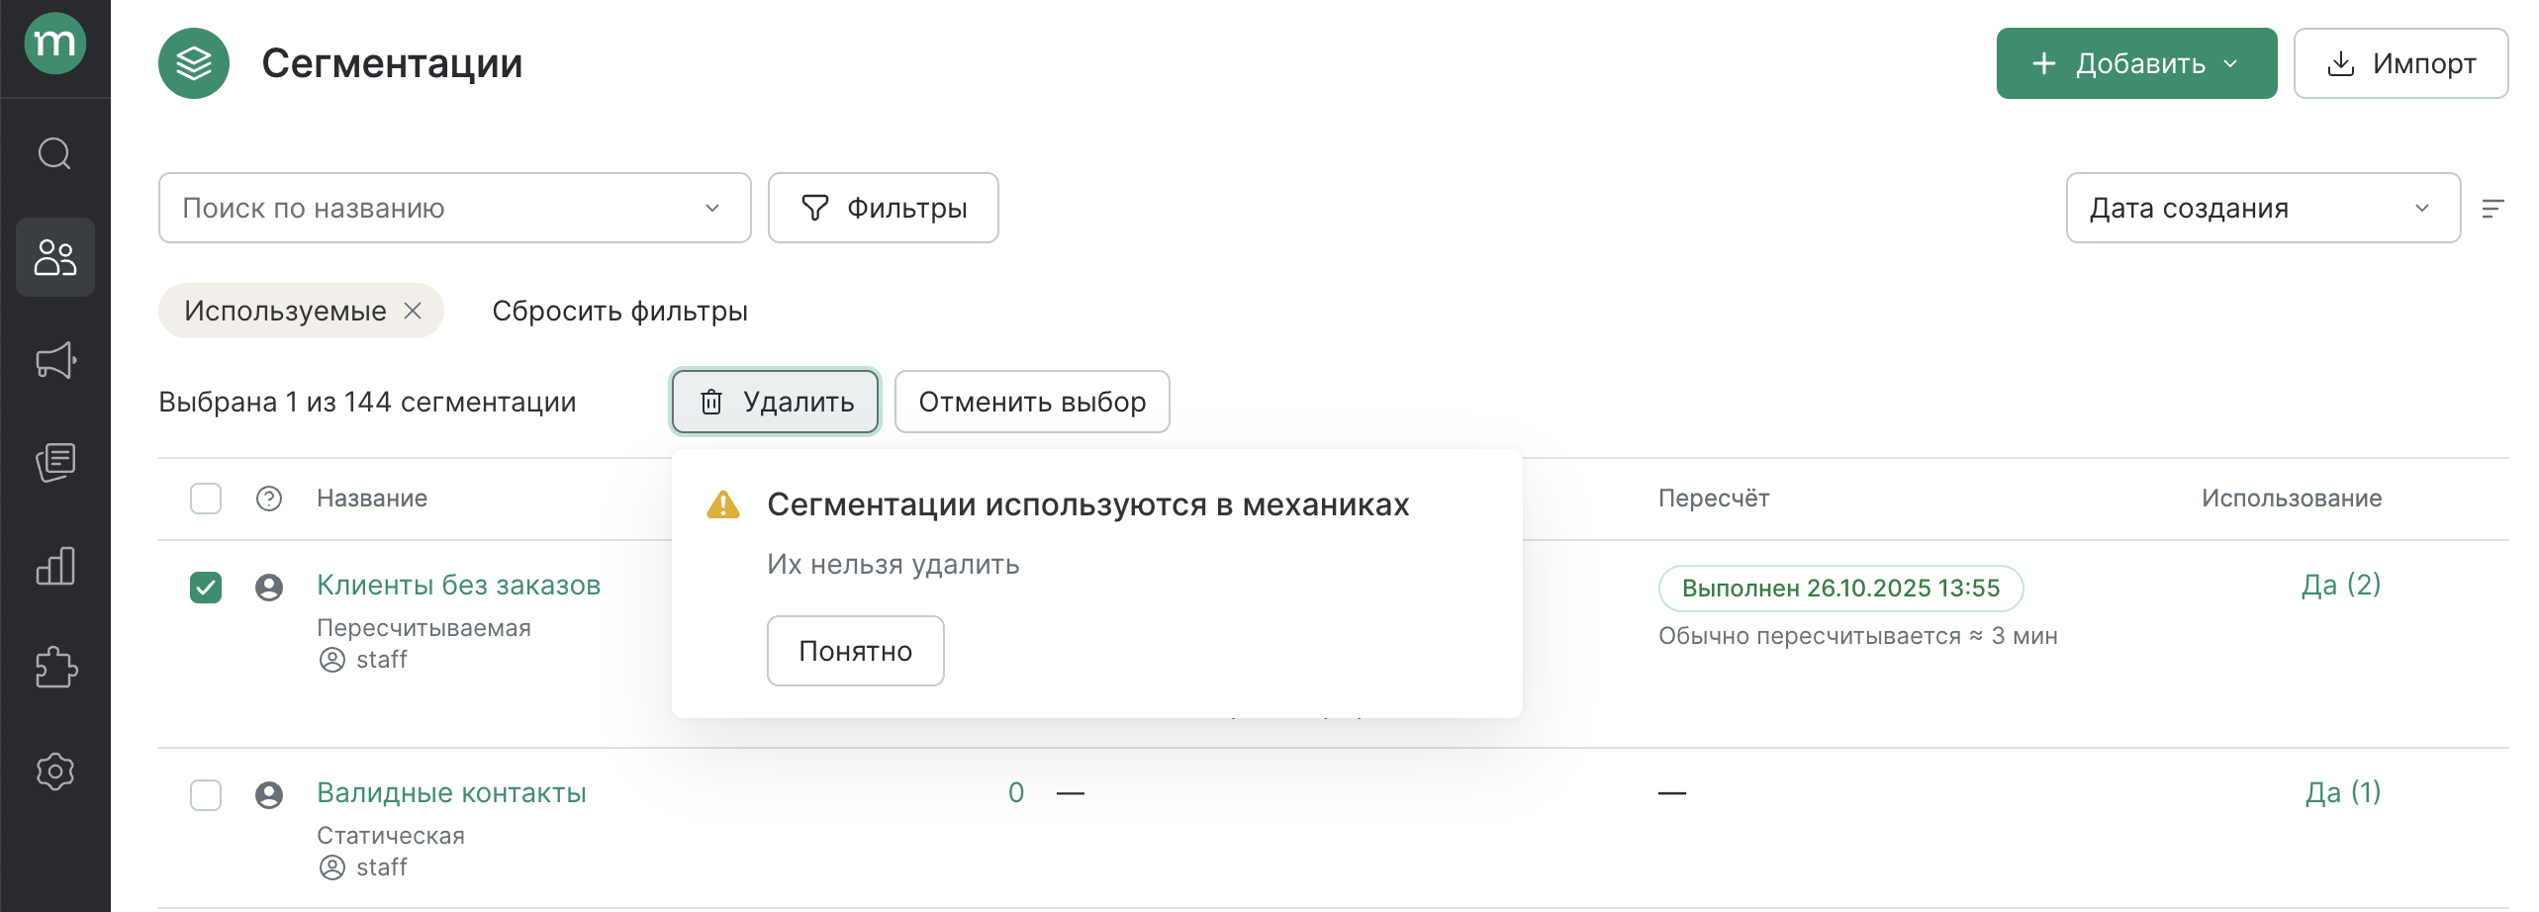Viewport: 2539px width, 912px height.
Task: Click Сбросить фильтры link
Action: (619, 311)
